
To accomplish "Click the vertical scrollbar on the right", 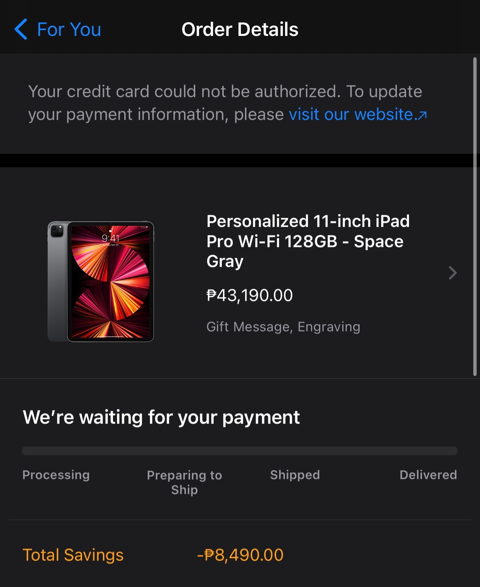I will [475, 217].
